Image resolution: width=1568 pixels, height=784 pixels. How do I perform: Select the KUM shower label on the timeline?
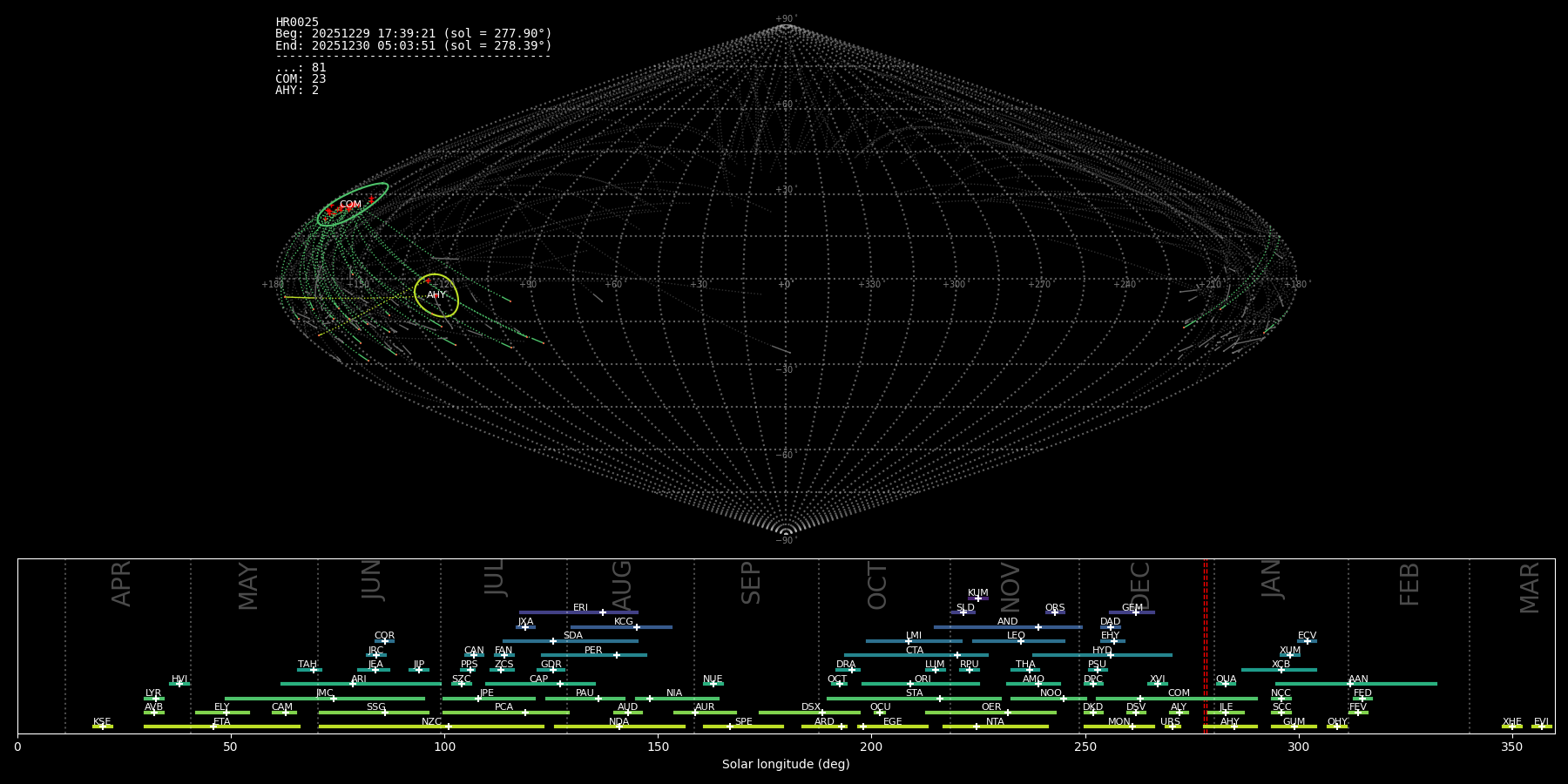point(977,593)
